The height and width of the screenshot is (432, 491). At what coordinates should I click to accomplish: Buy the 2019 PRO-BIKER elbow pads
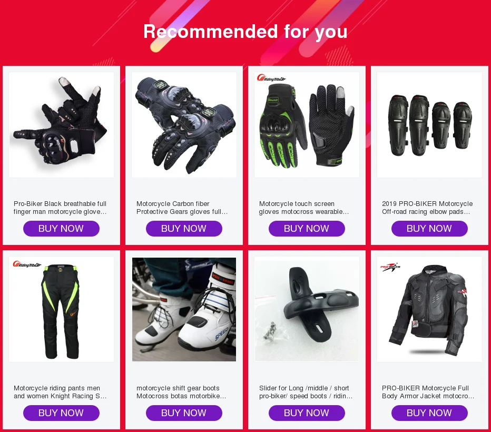pos(430,229)
